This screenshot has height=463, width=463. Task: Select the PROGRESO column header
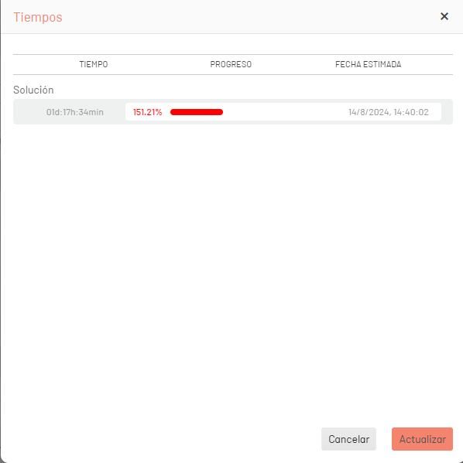click(231, 64)
